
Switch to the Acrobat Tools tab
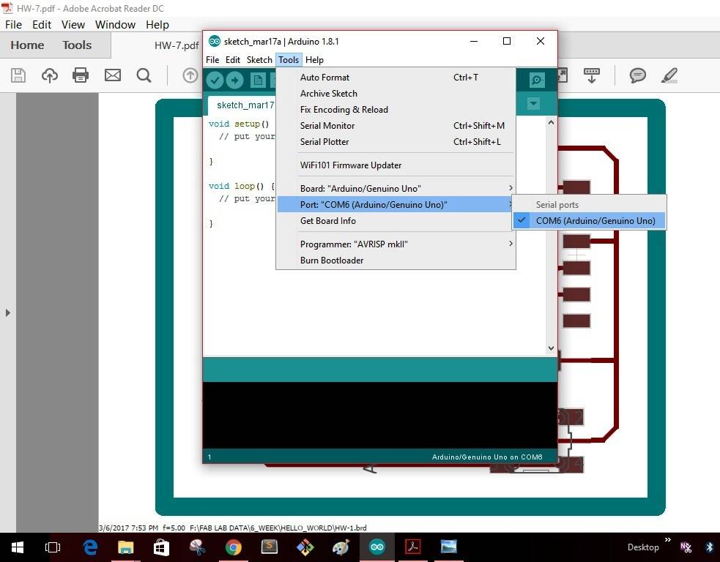tap(77, 45)
